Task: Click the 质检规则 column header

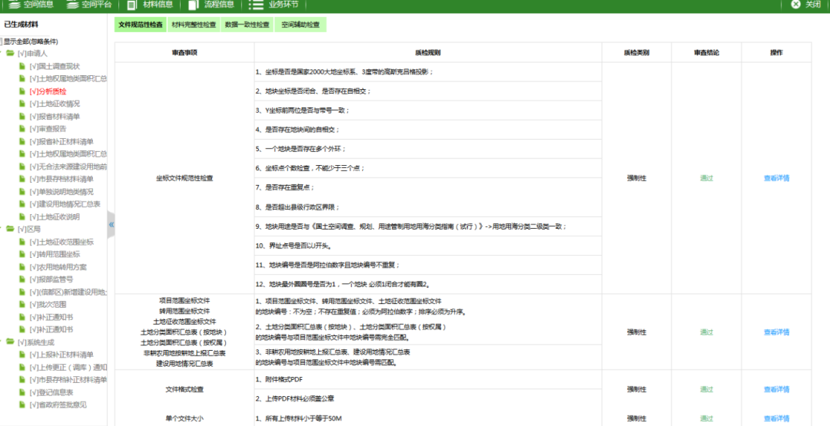Action: 428,52
